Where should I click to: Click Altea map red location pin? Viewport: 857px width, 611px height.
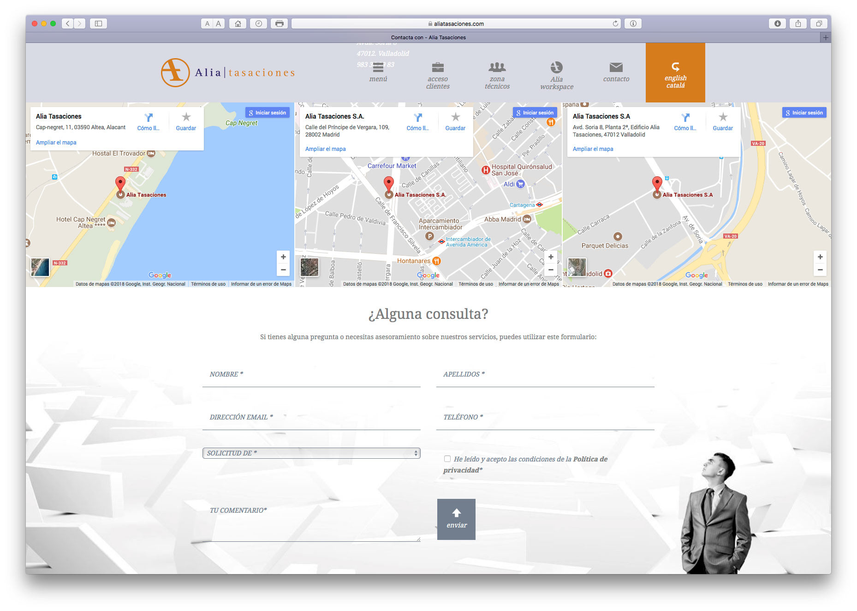120,184
